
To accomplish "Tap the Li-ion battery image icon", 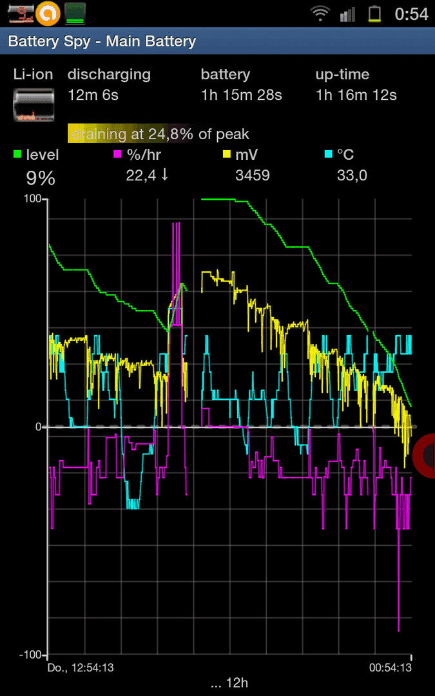I will click(x=34, y=105).
